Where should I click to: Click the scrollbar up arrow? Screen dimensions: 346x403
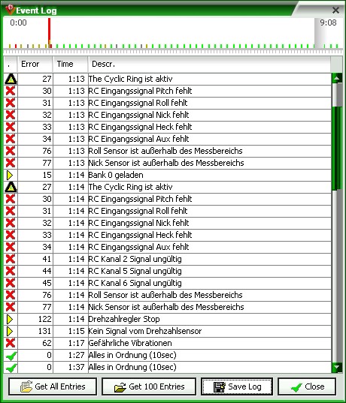tap(337, 78)
